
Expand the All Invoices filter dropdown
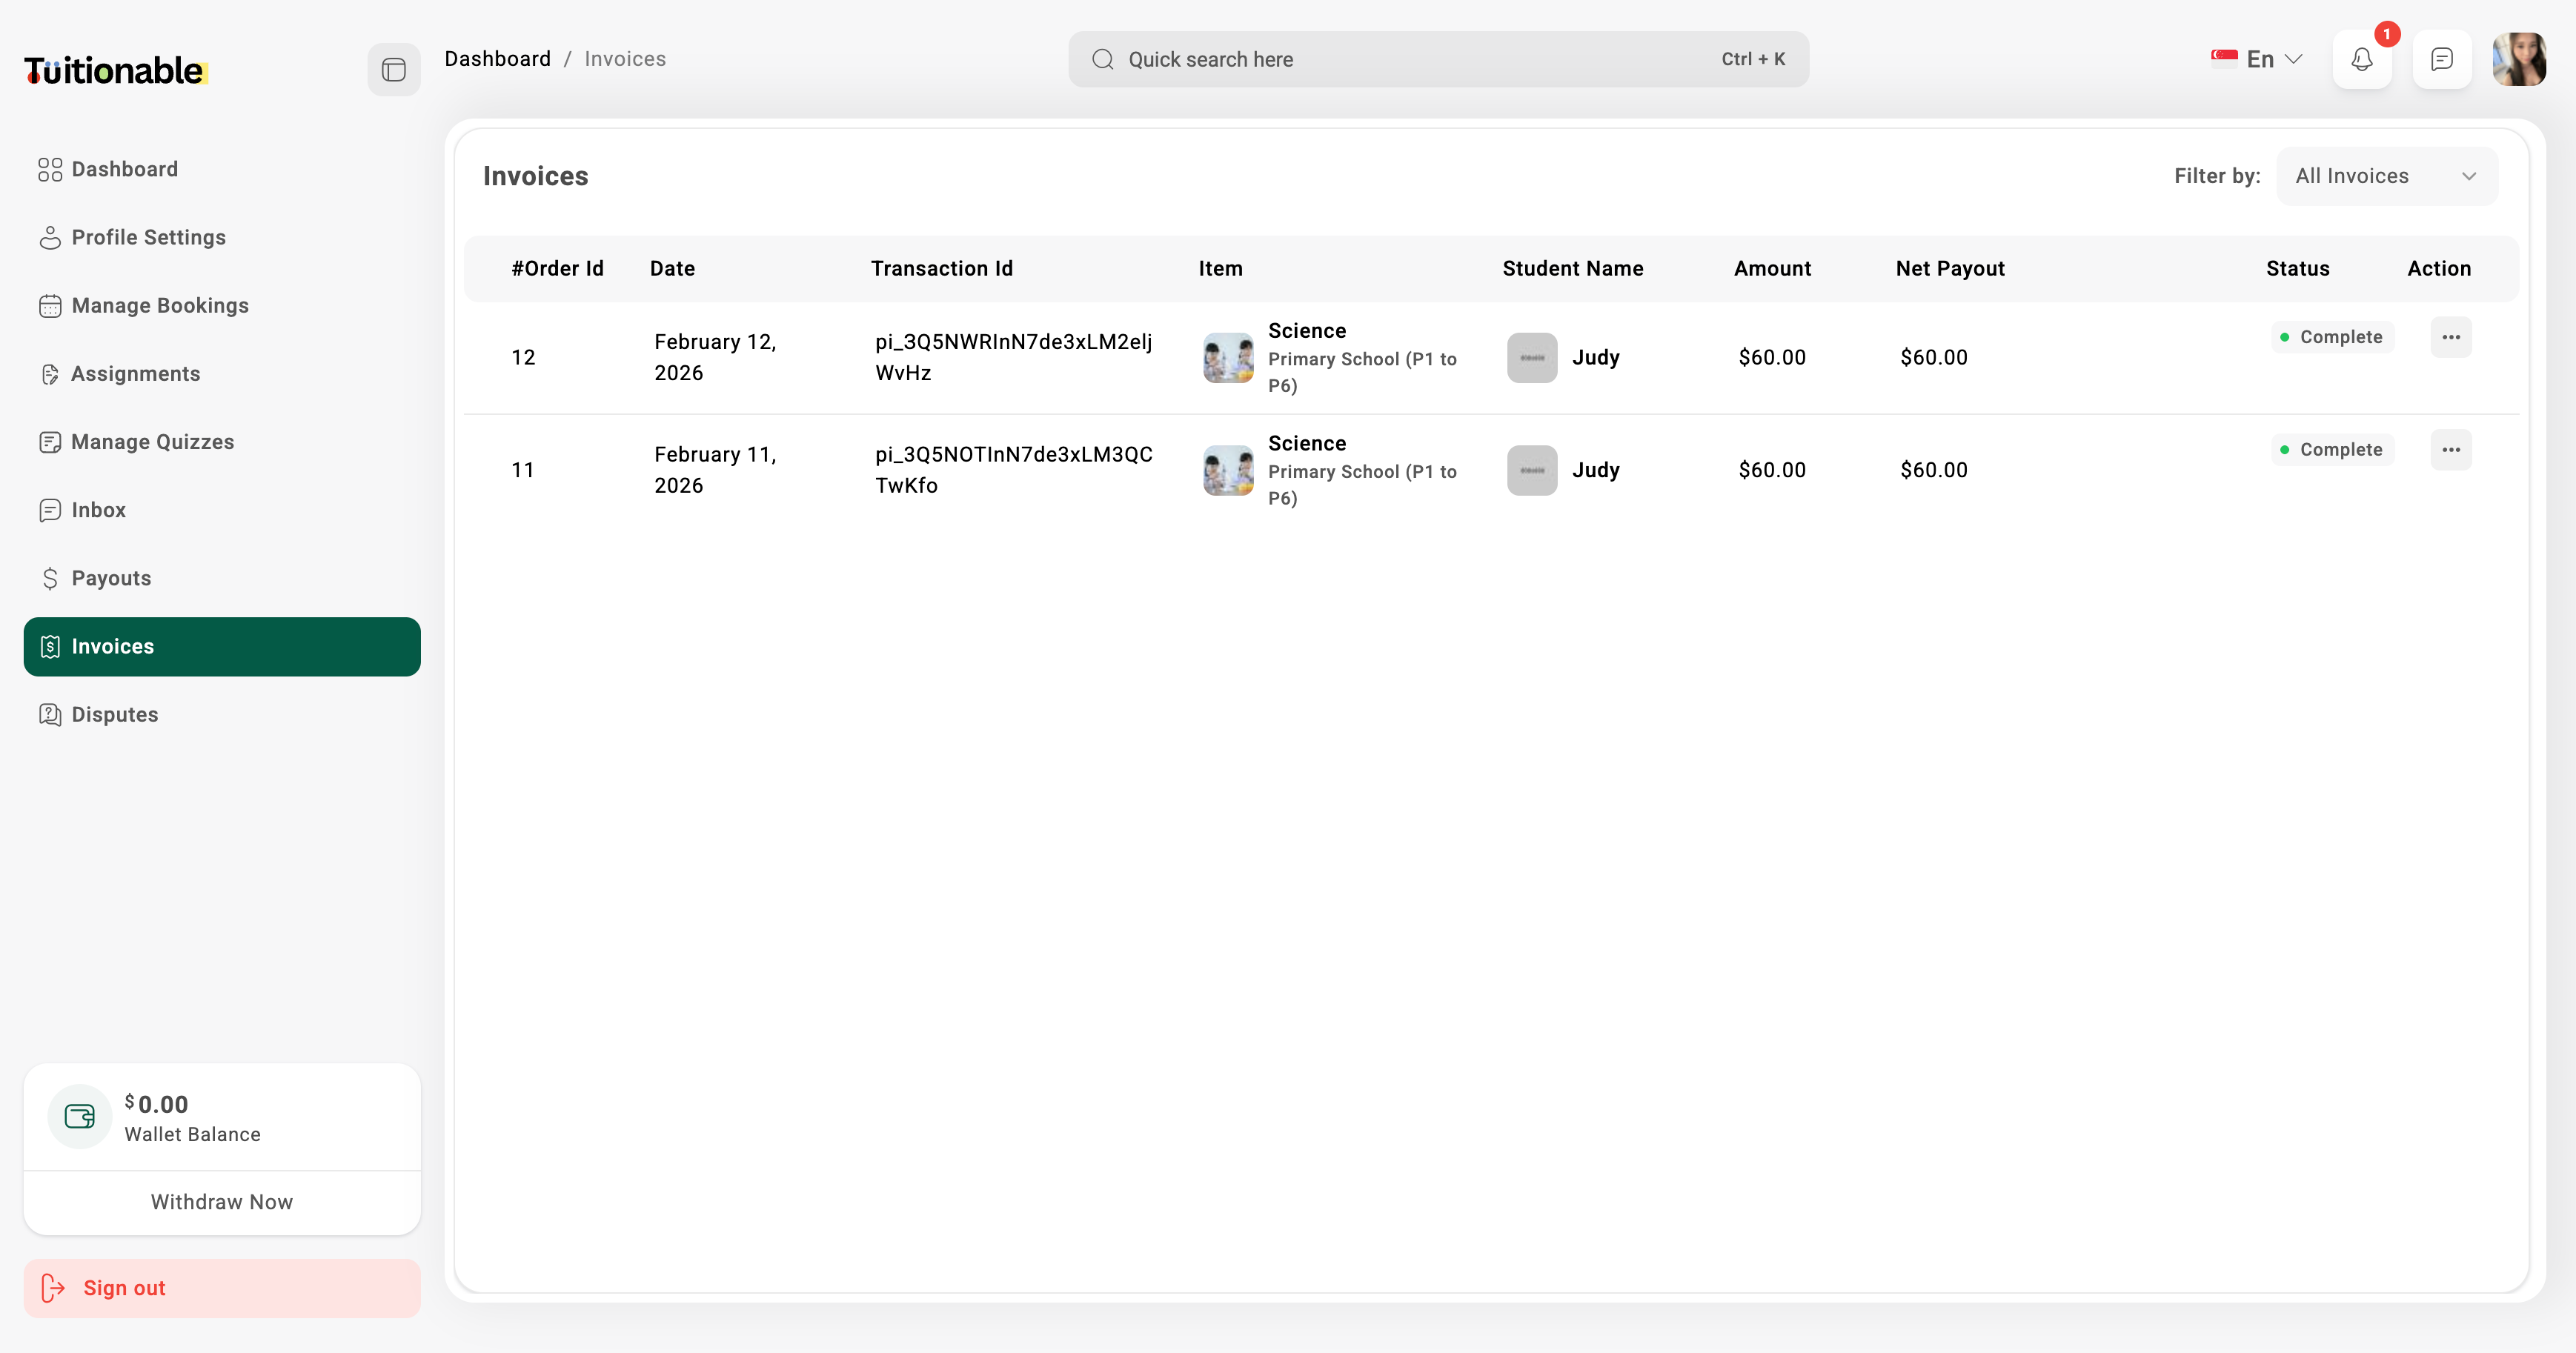[x=2386, y=176]
